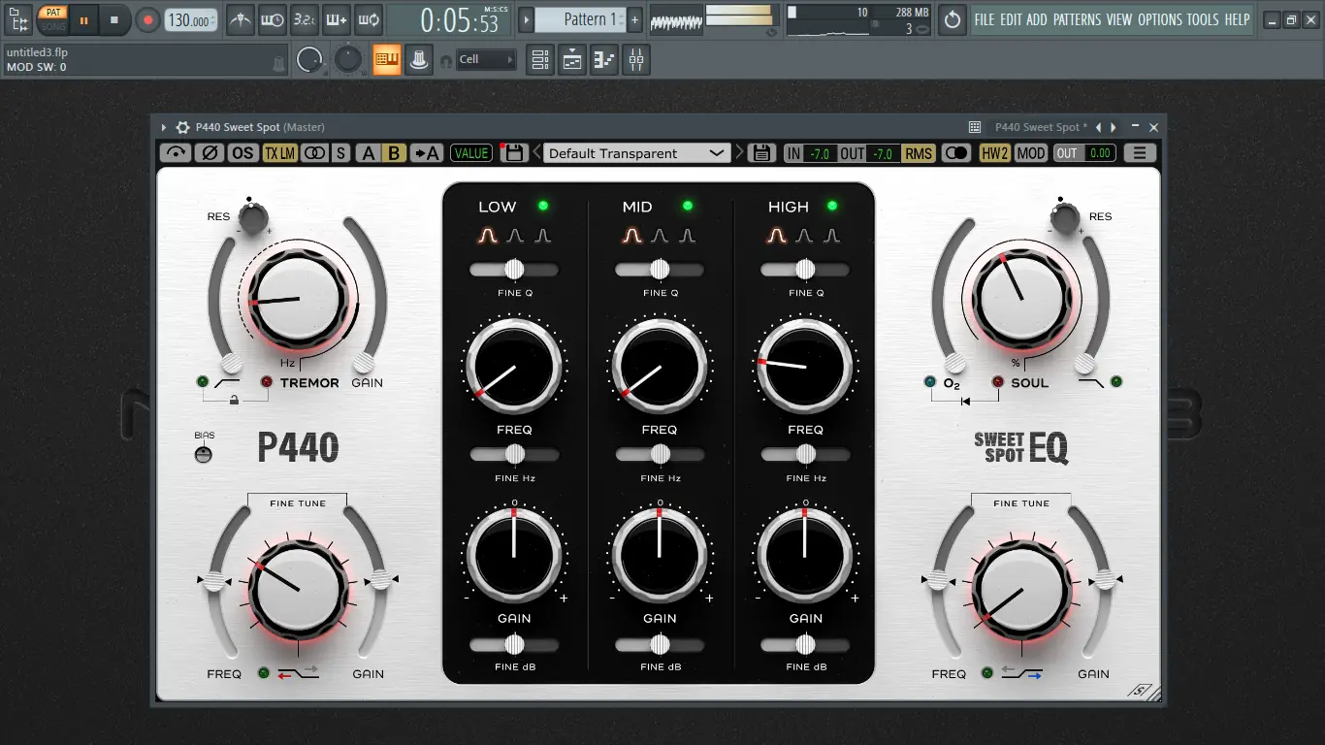The image size is (1325, 745).
Task: Select next preset with title bar right arrow
Action: click(x=1114, y=127)
